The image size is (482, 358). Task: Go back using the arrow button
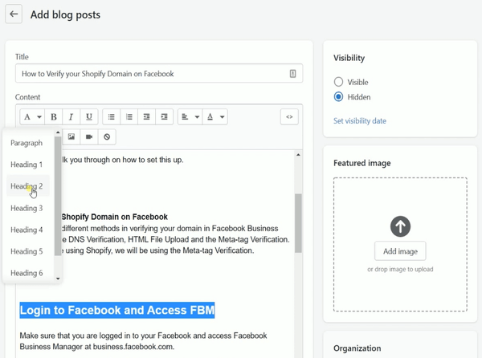point(14,14)
